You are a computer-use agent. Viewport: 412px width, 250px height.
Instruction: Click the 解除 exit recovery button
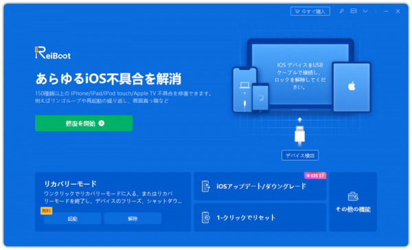pos(133,218)
